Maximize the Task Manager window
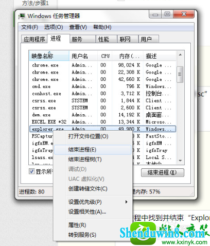This screenshot has width=210, height=246. [167, 14]
